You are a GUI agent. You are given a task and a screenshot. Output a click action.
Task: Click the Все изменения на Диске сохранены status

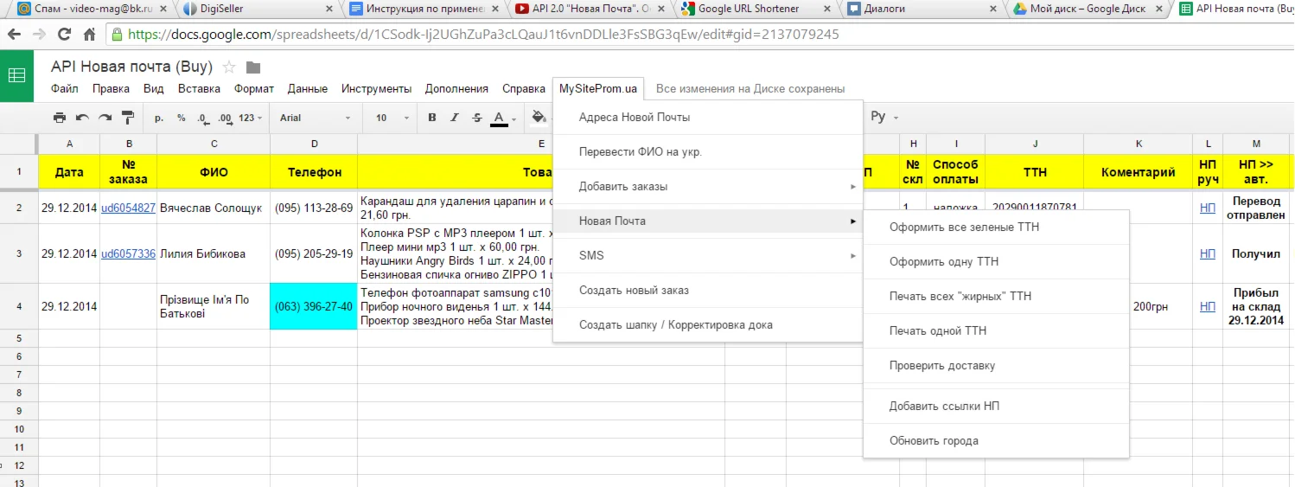750,89
